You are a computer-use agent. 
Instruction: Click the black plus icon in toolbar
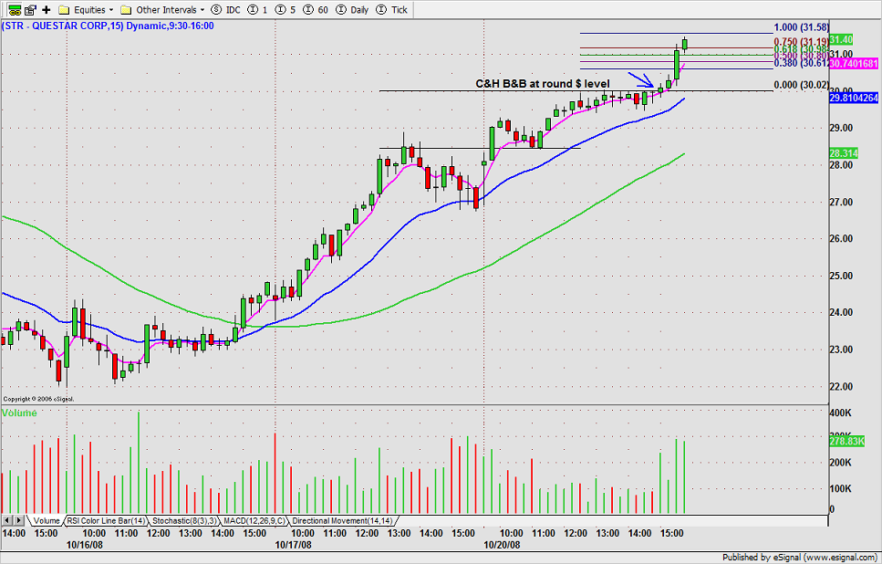coord(47,9)
